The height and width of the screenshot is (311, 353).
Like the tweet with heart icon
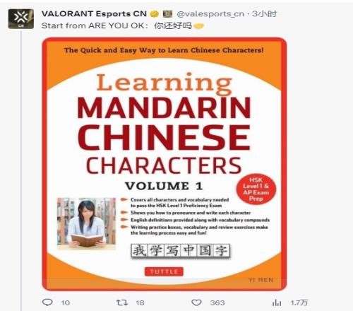pos(196,303)
